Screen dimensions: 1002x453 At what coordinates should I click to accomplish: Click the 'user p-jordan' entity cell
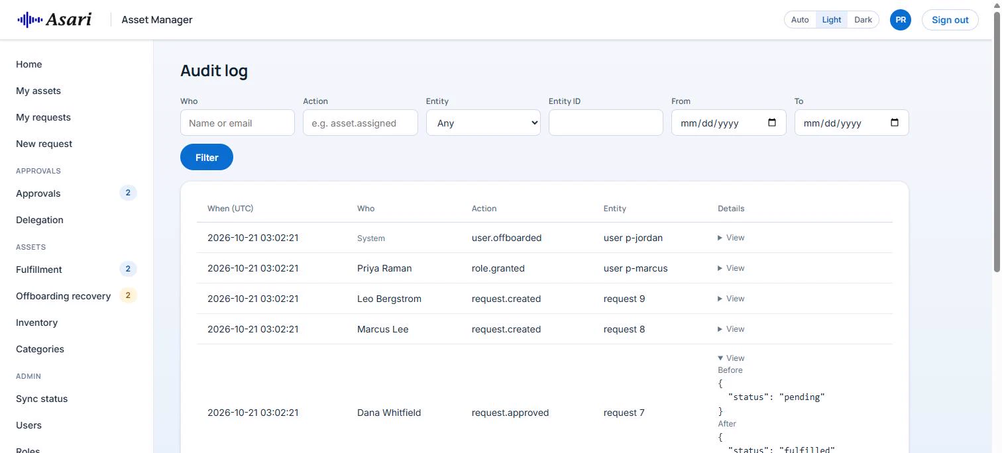point(633,238)
